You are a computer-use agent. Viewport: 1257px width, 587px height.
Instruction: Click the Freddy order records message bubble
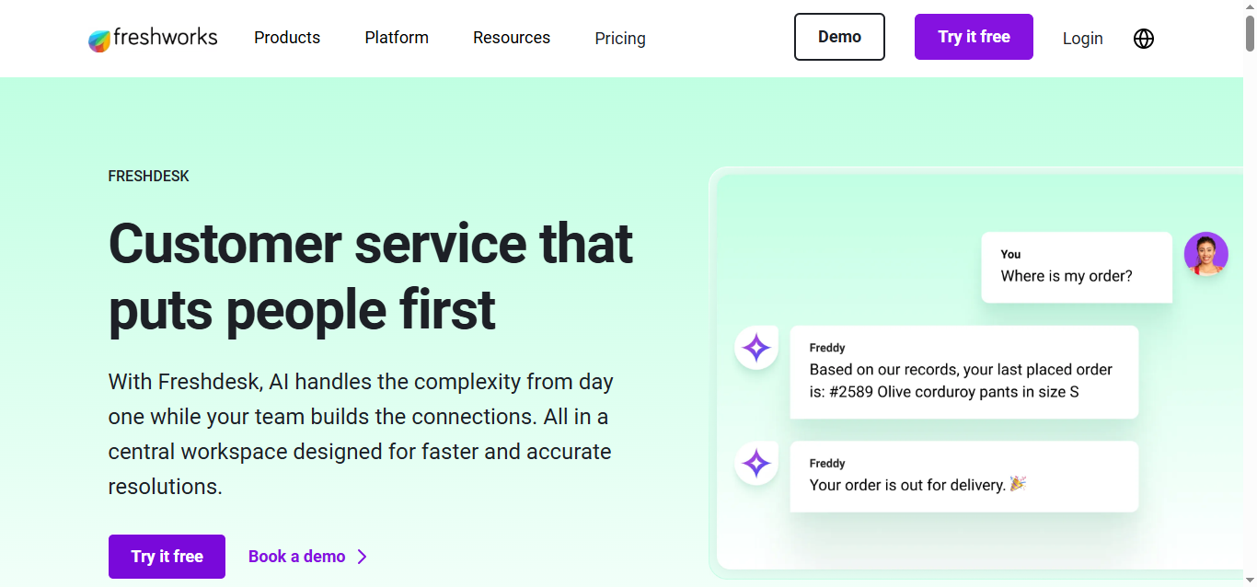click(963, 372)
